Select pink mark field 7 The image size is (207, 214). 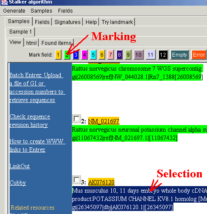(x=110, y=55)
